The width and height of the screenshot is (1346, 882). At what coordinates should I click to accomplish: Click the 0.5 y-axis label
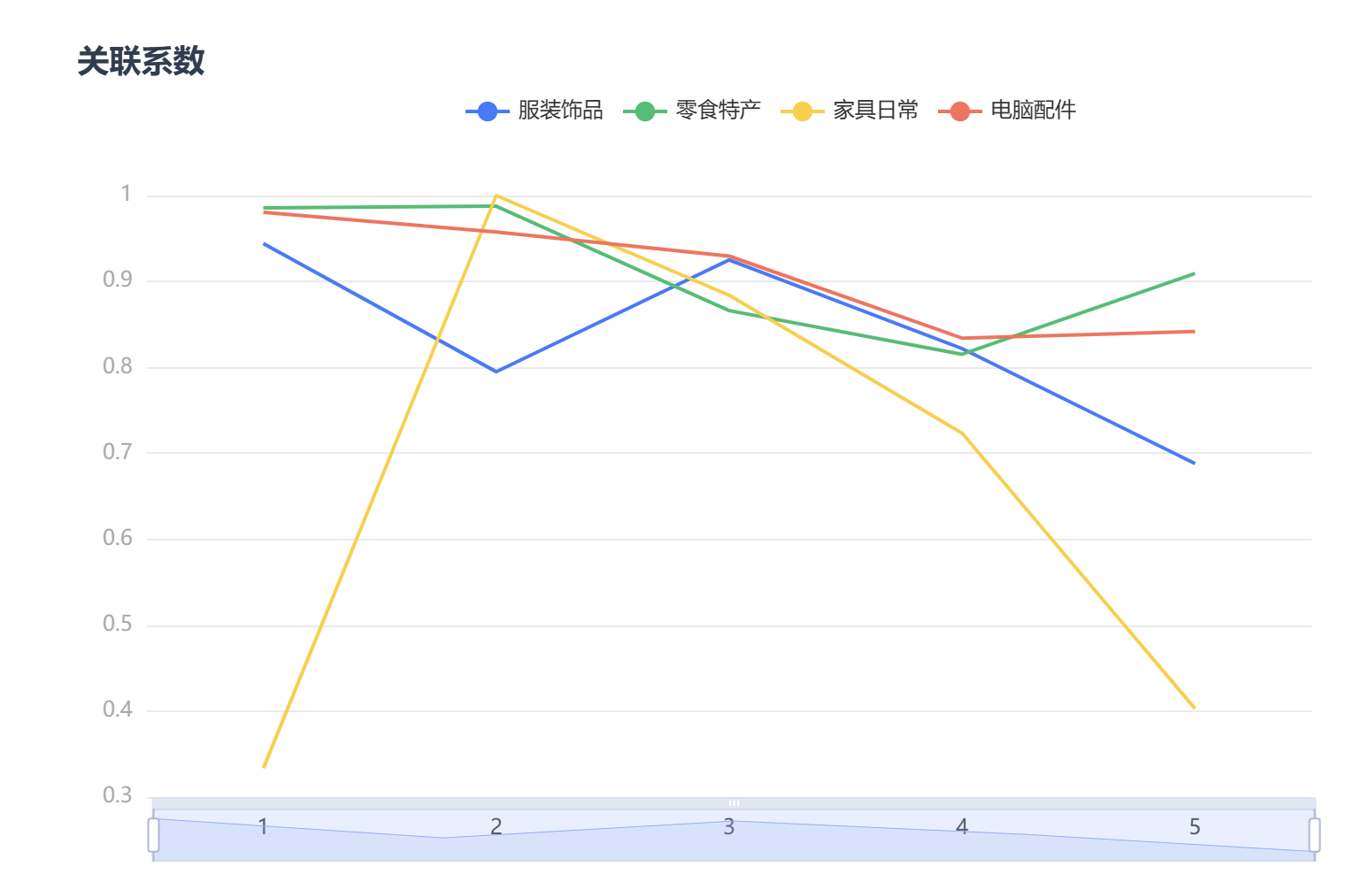[x=117, y=625]
